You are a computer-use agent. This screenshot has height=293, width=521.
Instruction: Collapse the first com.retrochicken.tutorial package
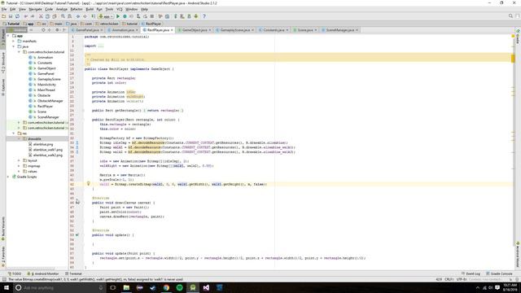click(x=19, y=52)
